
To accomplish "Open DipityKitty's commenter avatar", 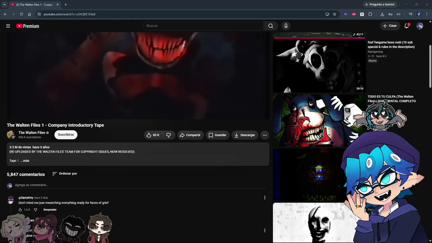I will pos(11,200).
